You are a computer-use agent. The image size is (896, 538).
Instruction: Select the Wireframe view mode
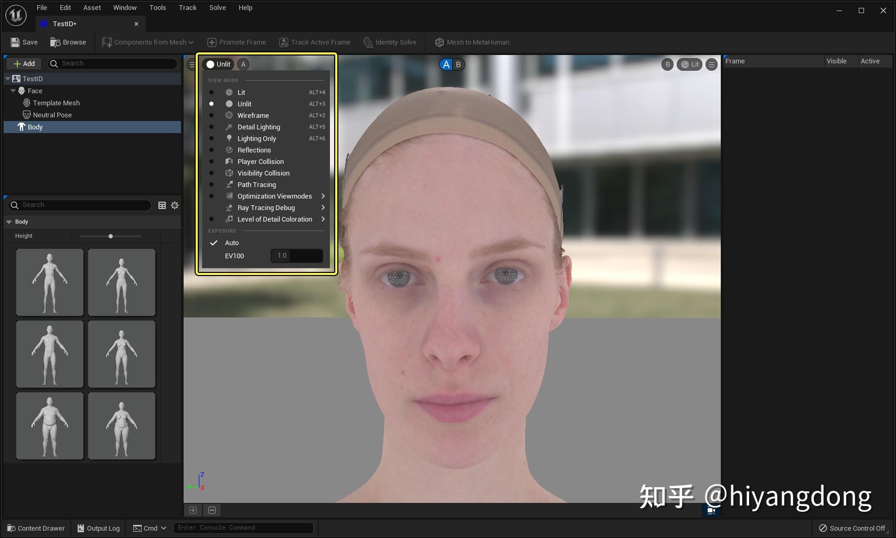pos(253,115)
